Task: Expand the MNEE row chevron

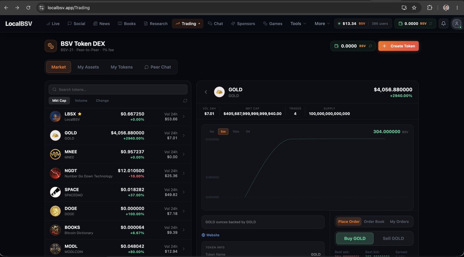Action: [184, 154]
